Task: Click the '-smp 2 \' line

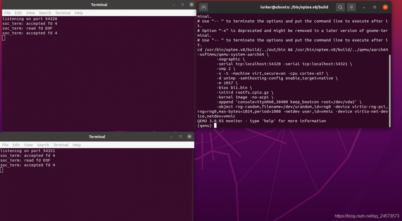Action: 226,68
